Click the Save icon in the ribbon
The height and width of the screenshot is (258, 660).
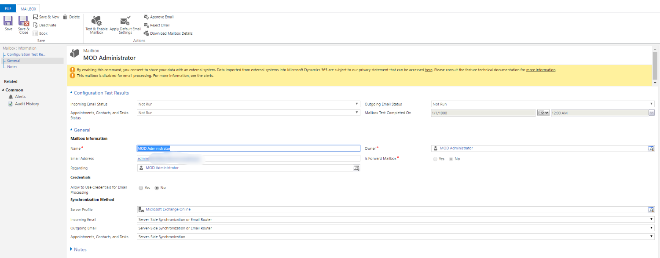pyautogui.click(x=8, y=21)
